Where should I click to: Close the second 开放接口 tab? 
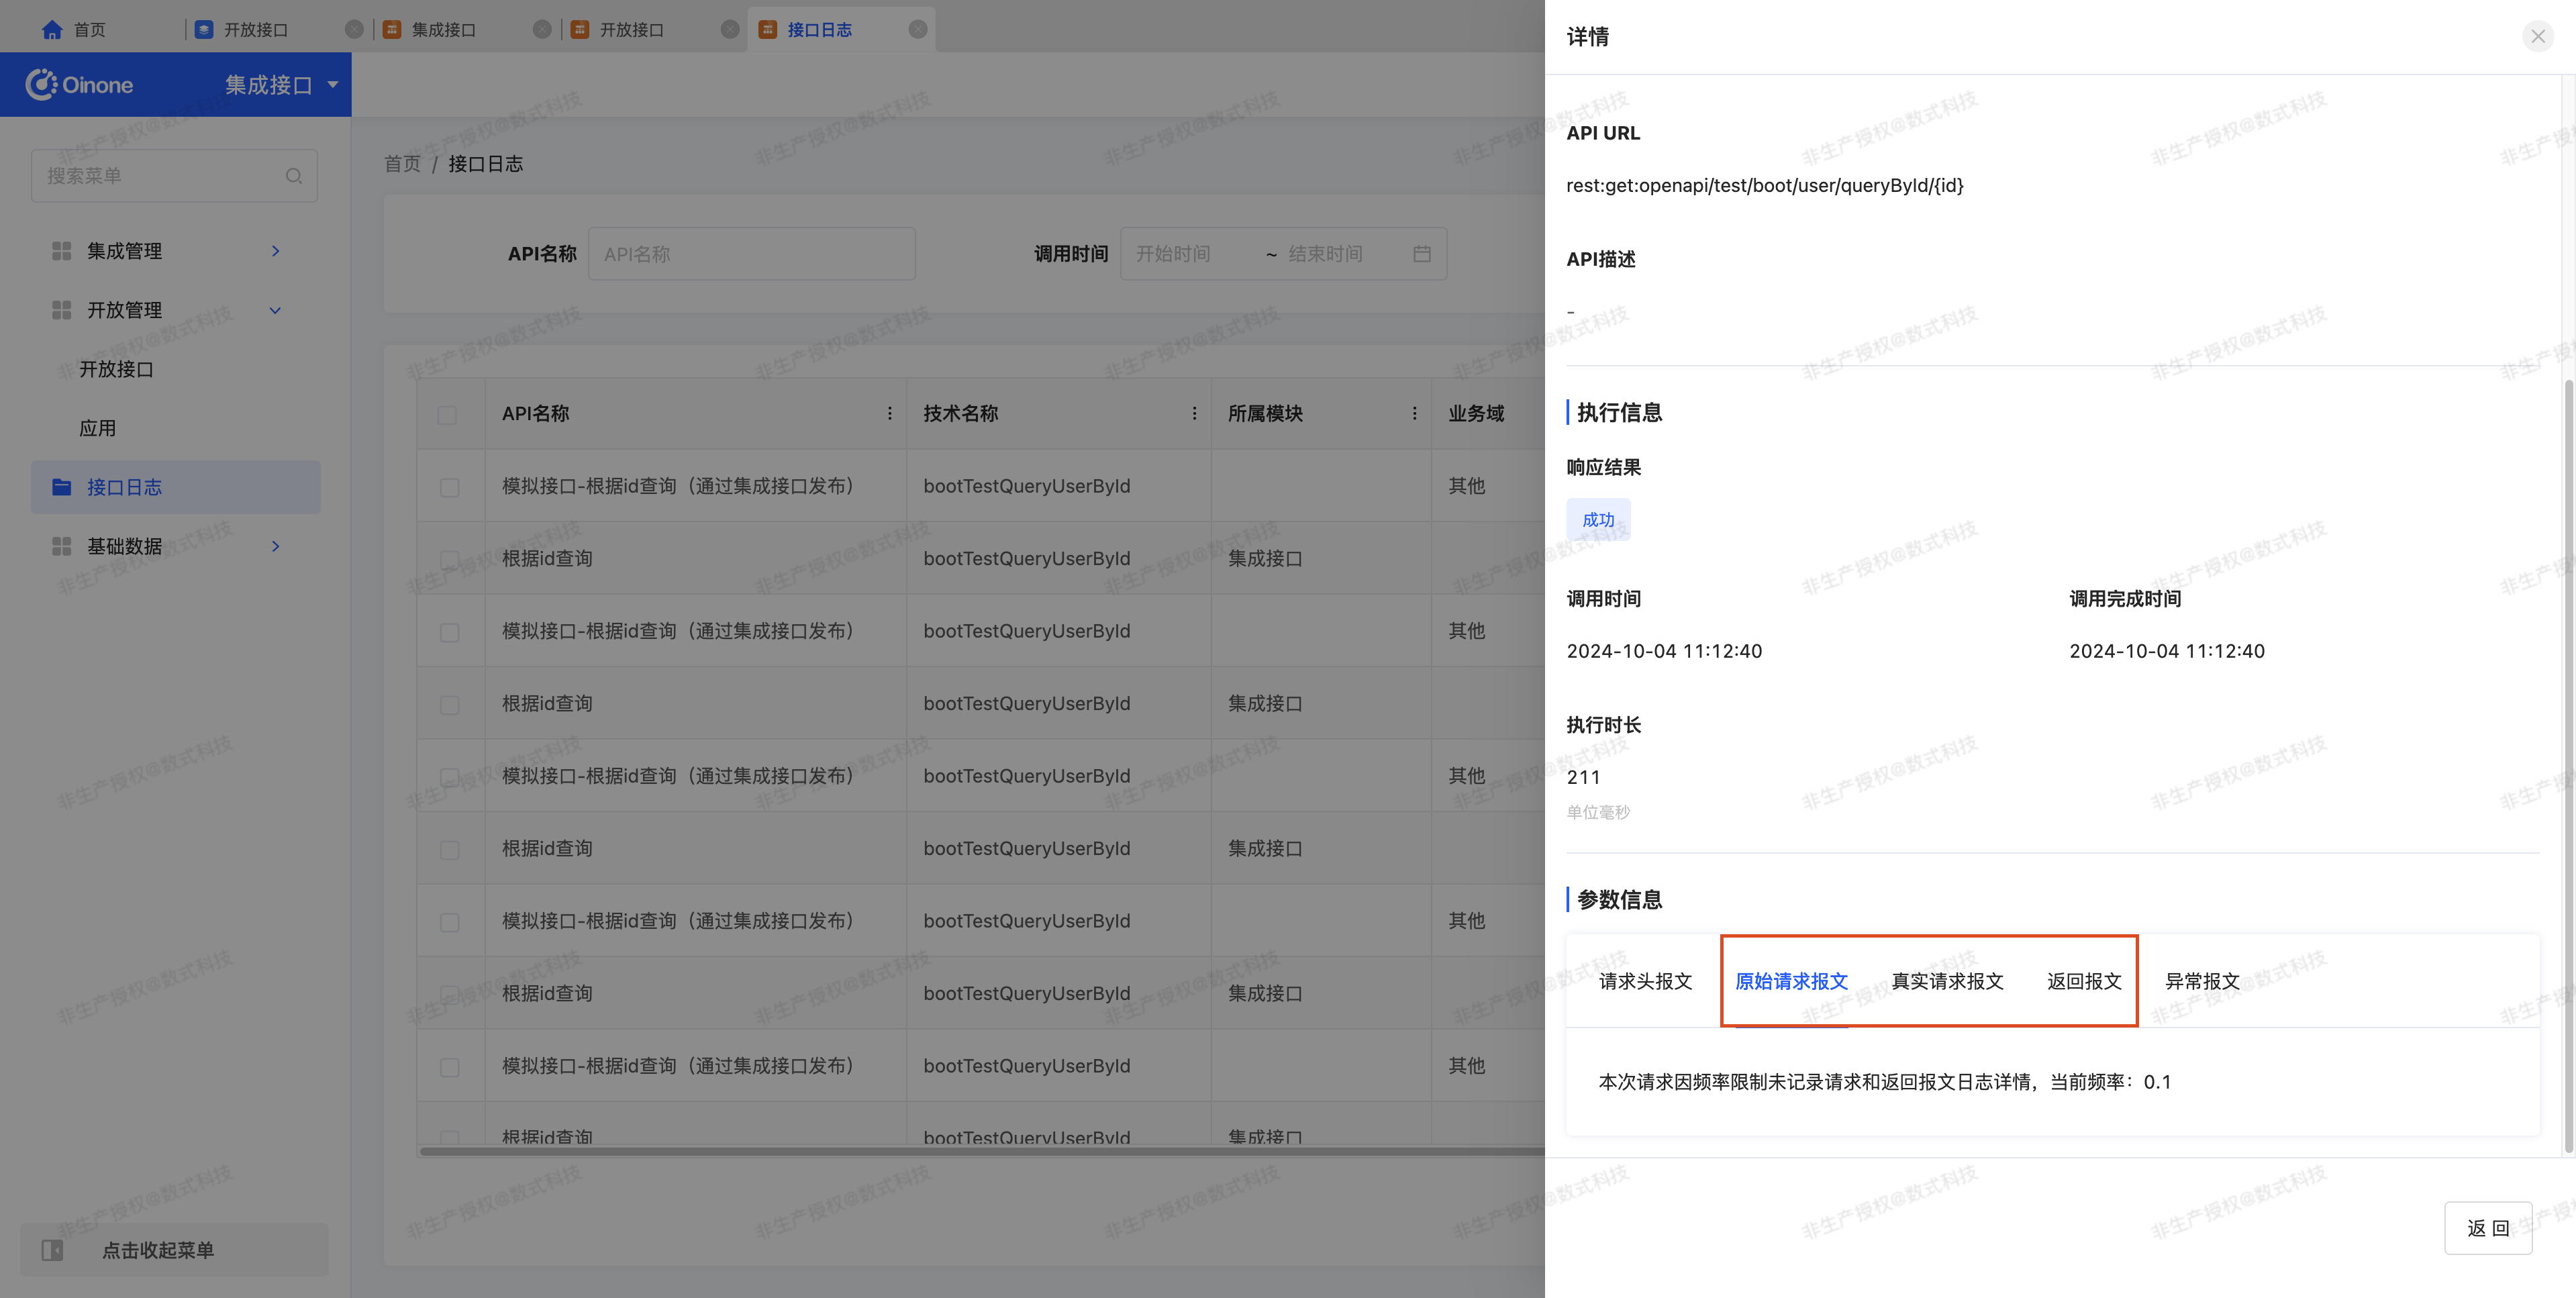(730, 30)
